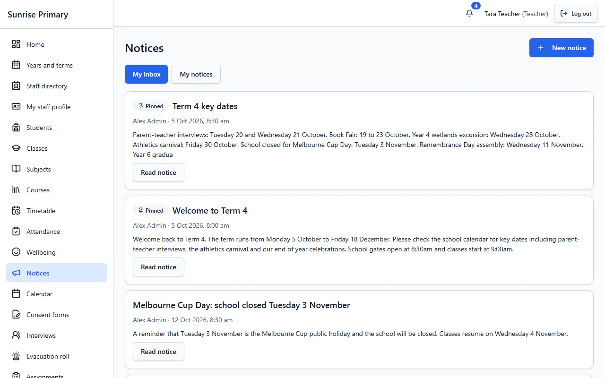605x378 pixels.
Task: Go to Timetable in the sidebar
Action: coord(57,211)
